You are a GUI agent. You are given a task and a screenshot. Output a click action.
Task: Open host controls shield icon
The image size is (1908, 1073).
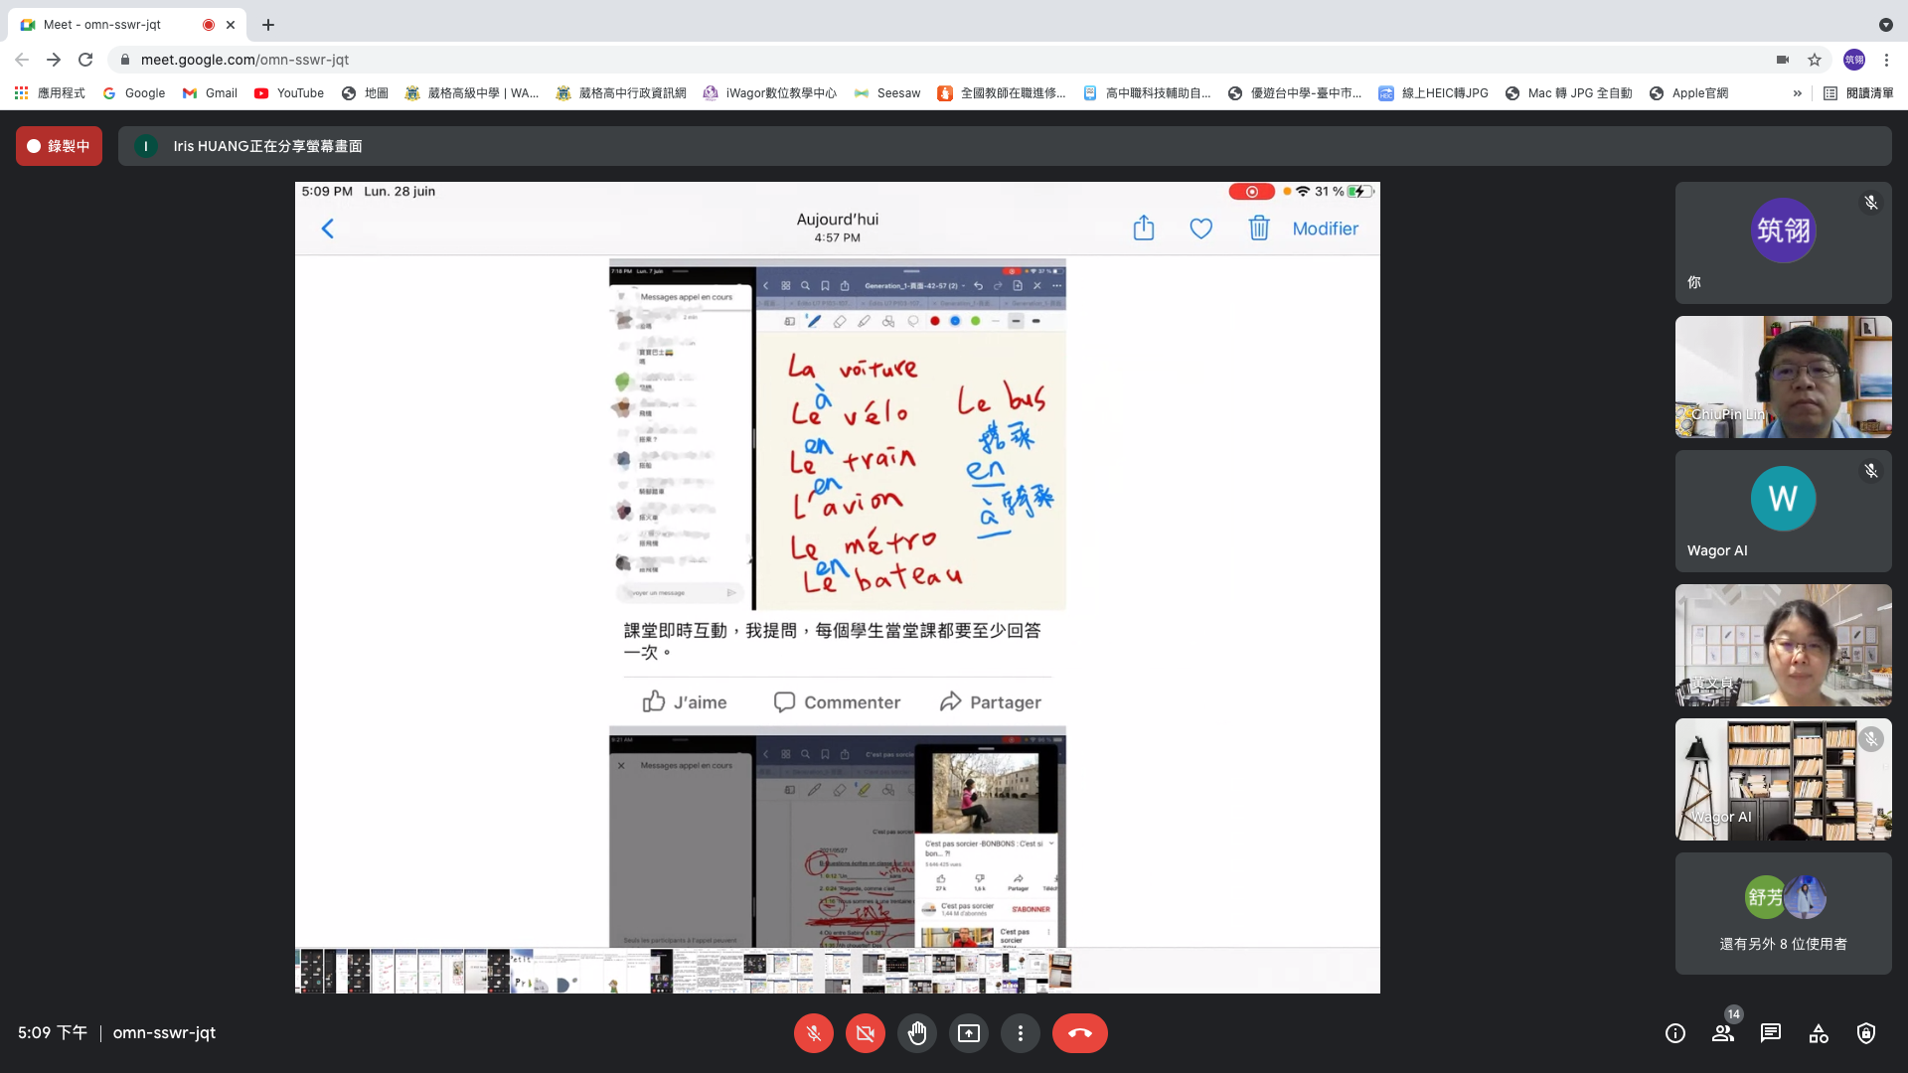point(1866,1033)
